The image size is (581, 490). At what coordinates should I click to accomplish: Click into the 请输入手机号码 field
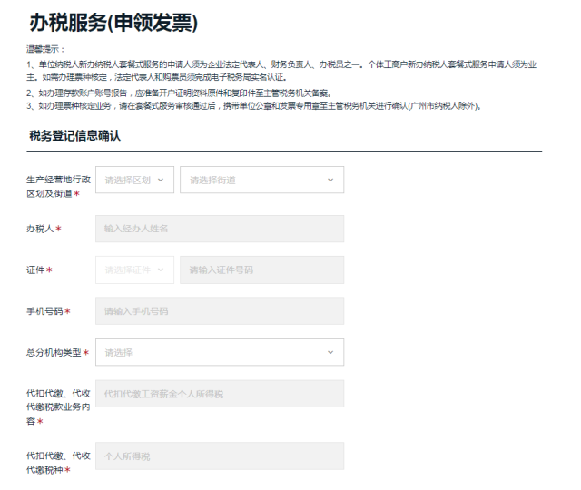coord(220,310)
